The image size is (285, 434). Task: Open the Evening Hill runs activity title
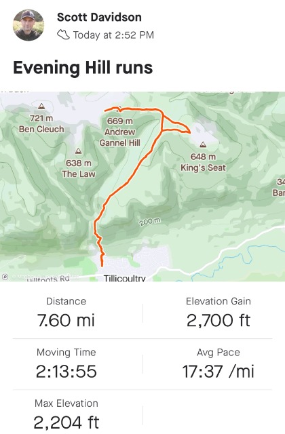pyautogui.click(x=83, y=68)
